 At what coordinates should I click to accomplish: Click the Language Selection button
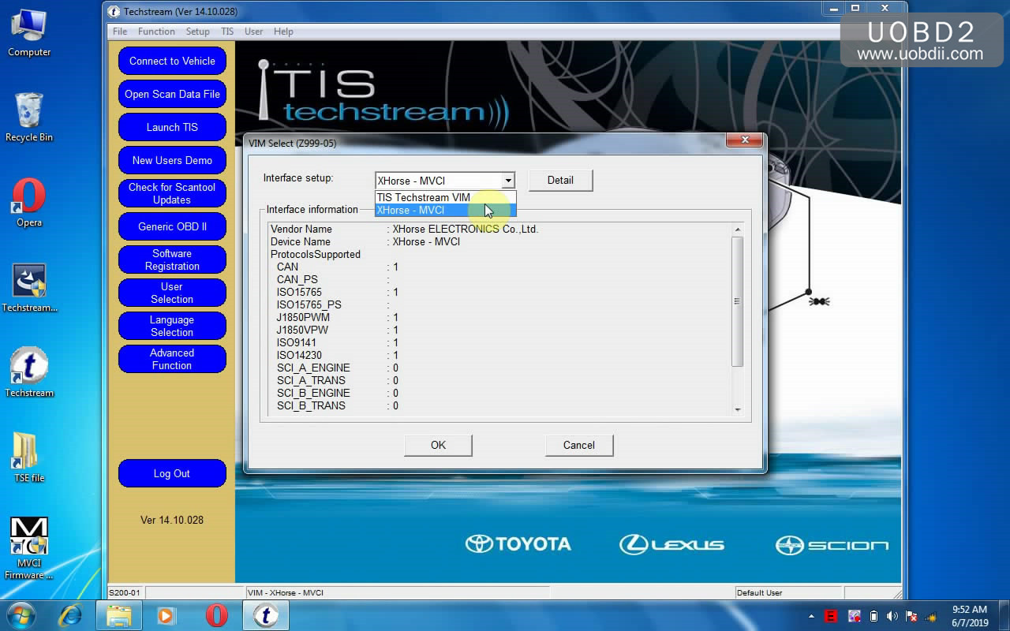pyautogui.click(x=172, y=326)
